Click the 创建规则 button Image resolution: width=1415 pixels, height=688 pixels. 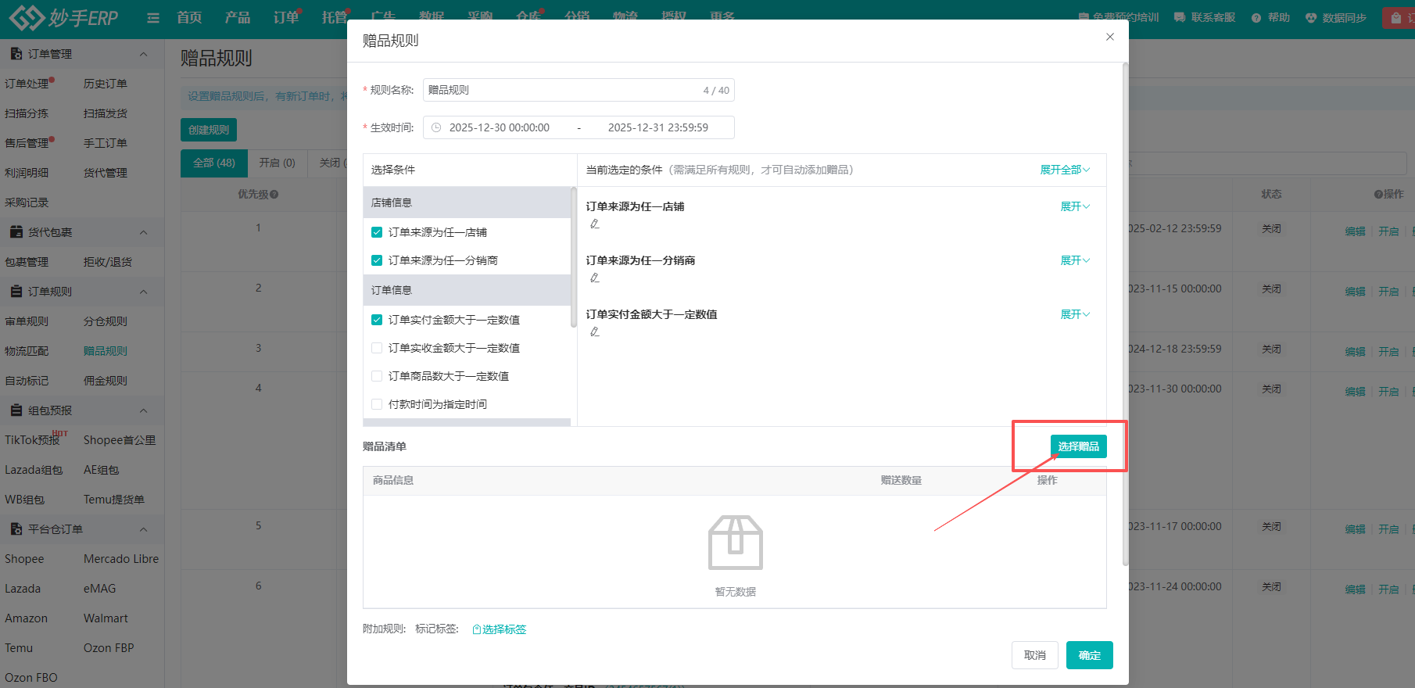click(209, 130)
